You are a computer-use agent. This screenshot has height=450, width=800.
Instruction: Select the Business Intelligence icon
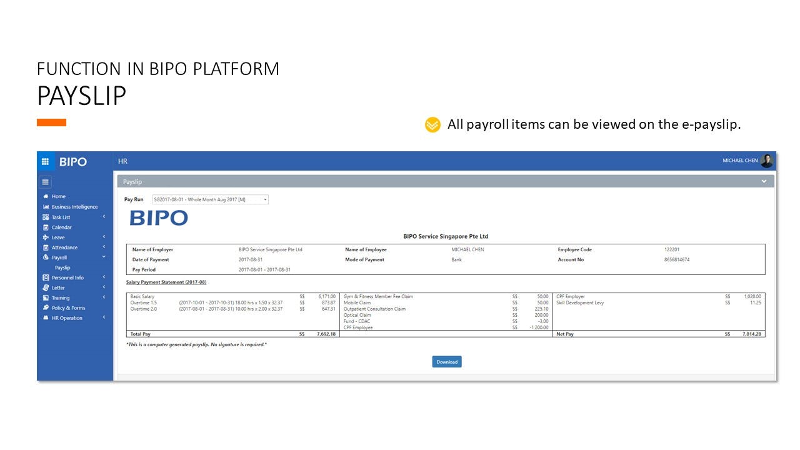[46, 206]
